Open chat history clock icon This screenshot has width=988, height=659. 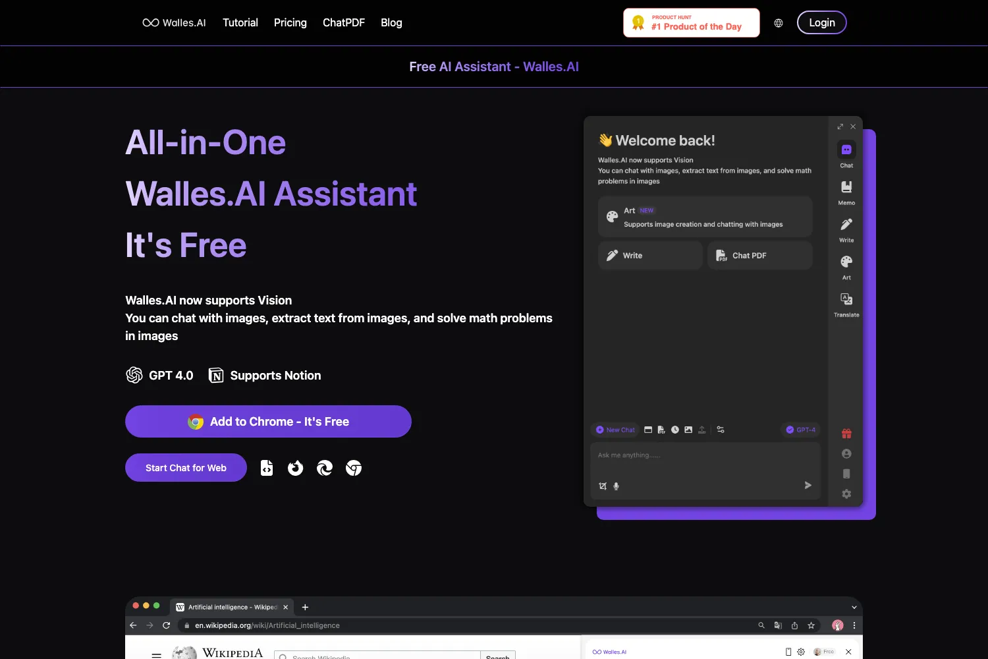(x=675, y=430)
